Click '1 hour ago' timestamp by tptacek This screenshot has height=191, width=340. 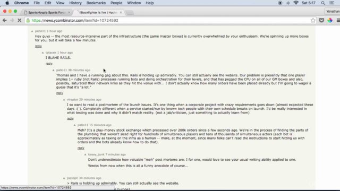65,53
